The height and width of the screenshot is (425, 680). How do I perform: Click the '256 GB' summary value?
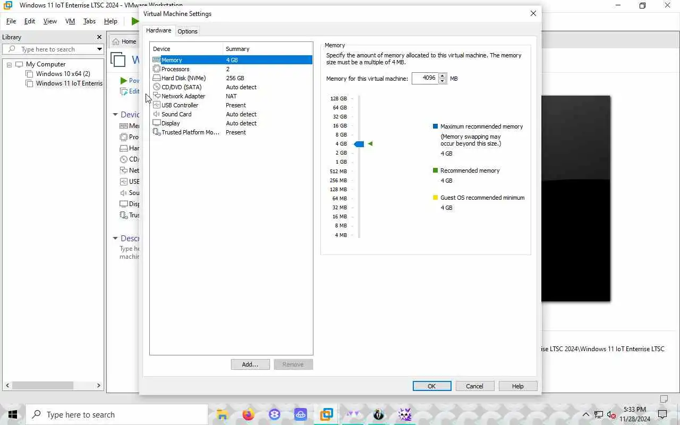235,78
